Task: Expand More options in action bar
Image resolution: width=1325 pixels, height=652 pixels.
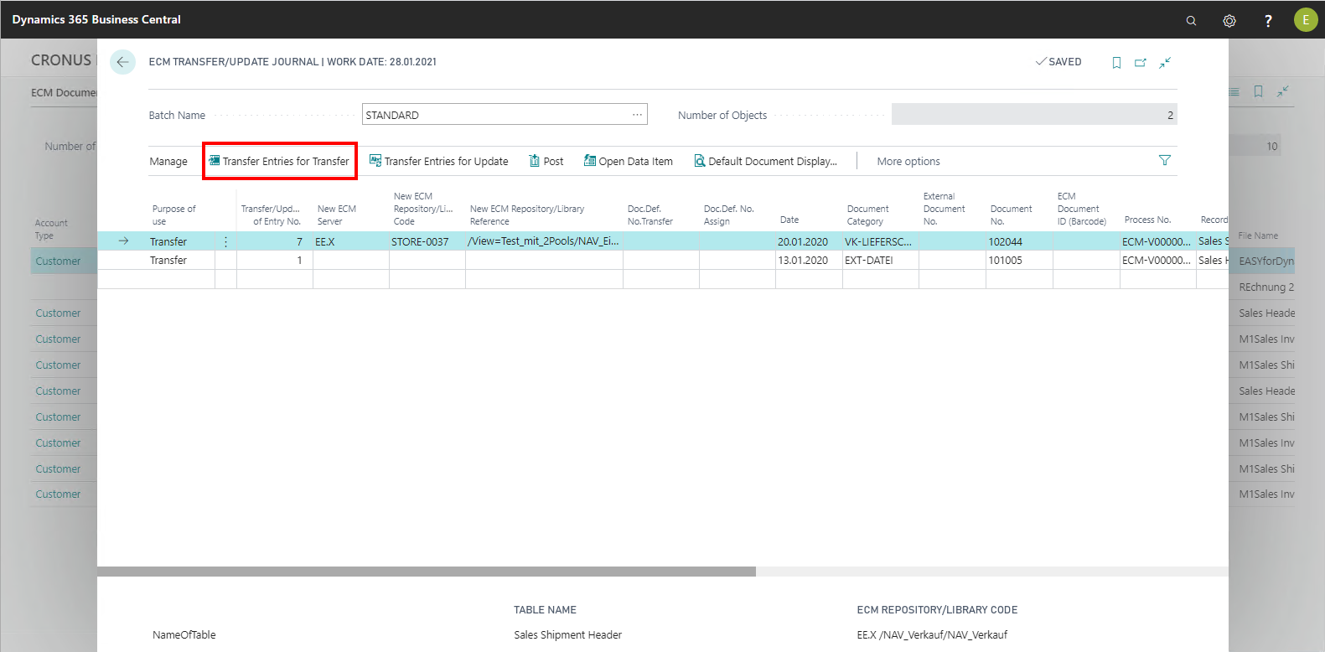Action: click(908, 162)
